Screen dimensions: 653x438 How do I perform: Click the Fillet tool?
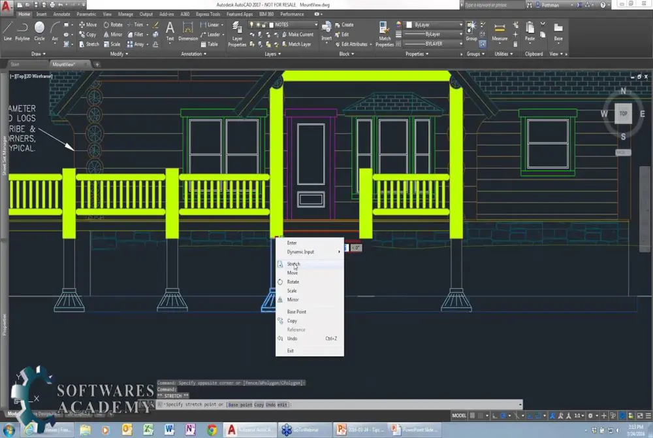click(135, 35)
